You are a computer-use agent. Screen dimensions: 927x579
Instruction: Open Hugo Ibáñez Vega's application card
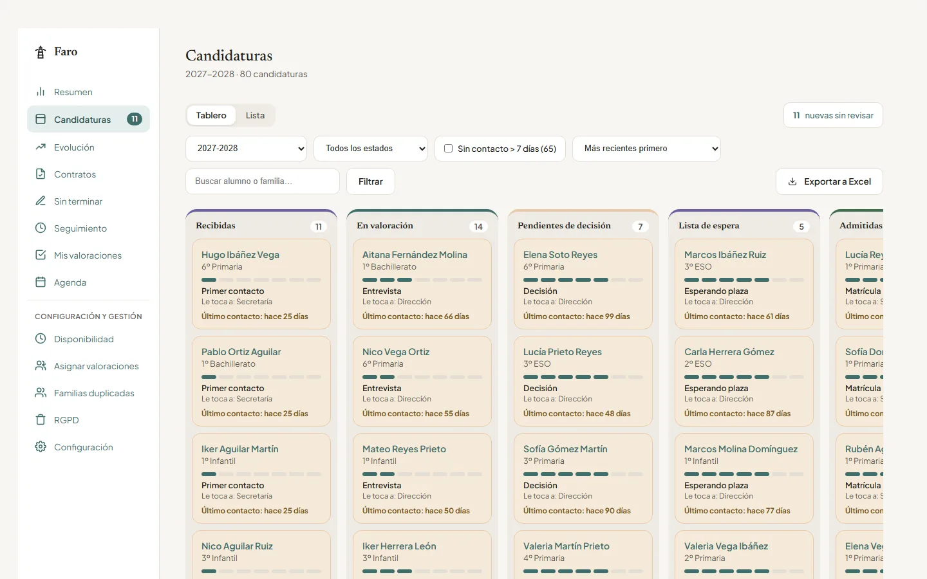[261, 284]
